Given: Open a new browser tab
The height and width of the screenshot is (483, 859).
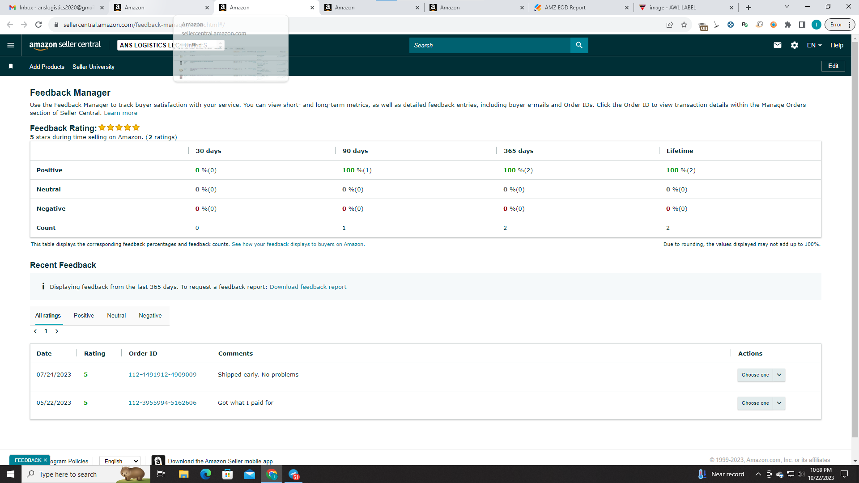Looking at the screenshot, I should tap(748, 8).
